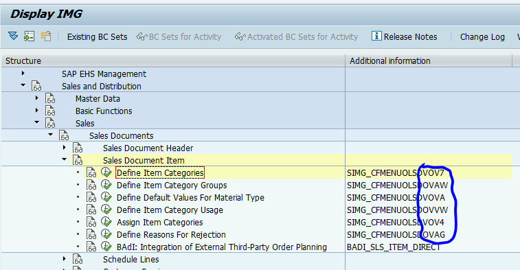The image size is (520, 270).
Task: Execute Define Item Category Usage activity
Action: [106, 210]
